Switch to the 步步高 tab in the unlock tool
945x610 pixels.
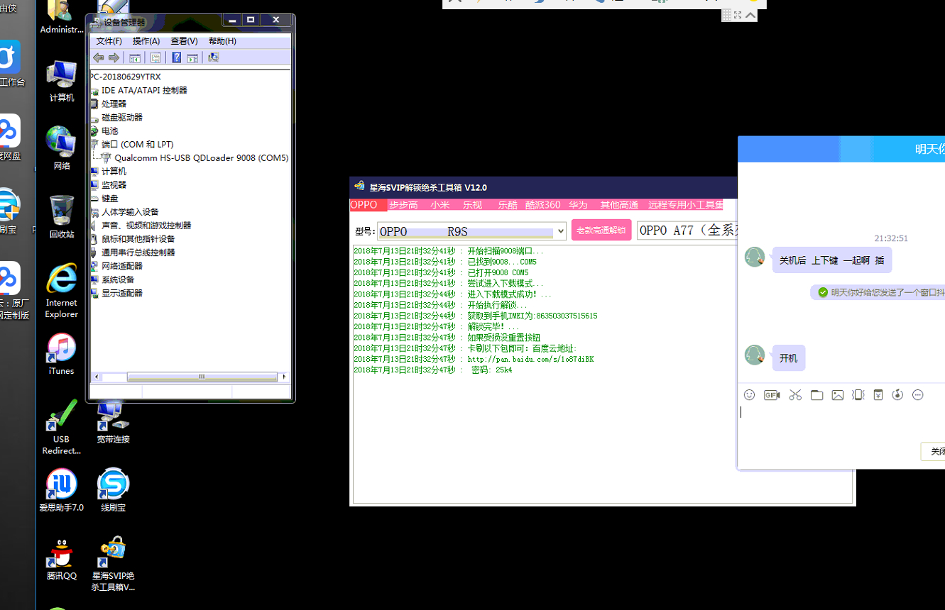pos(403,205)
